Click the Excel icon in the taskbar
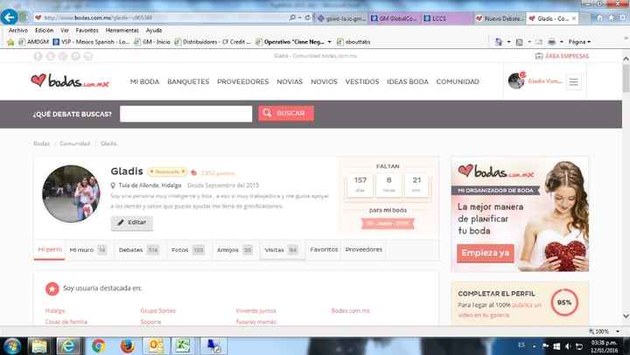This screenshot has width=630, height=355. tap(185, 345)
